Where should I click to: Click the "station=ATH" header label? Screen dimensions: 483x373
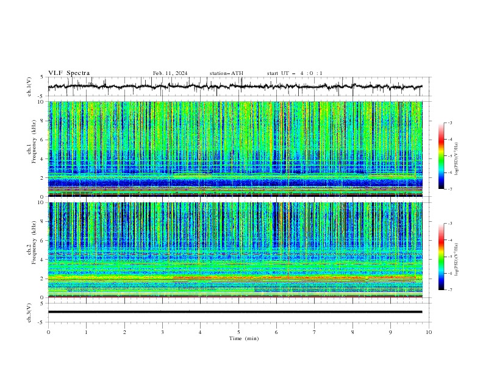226,73
